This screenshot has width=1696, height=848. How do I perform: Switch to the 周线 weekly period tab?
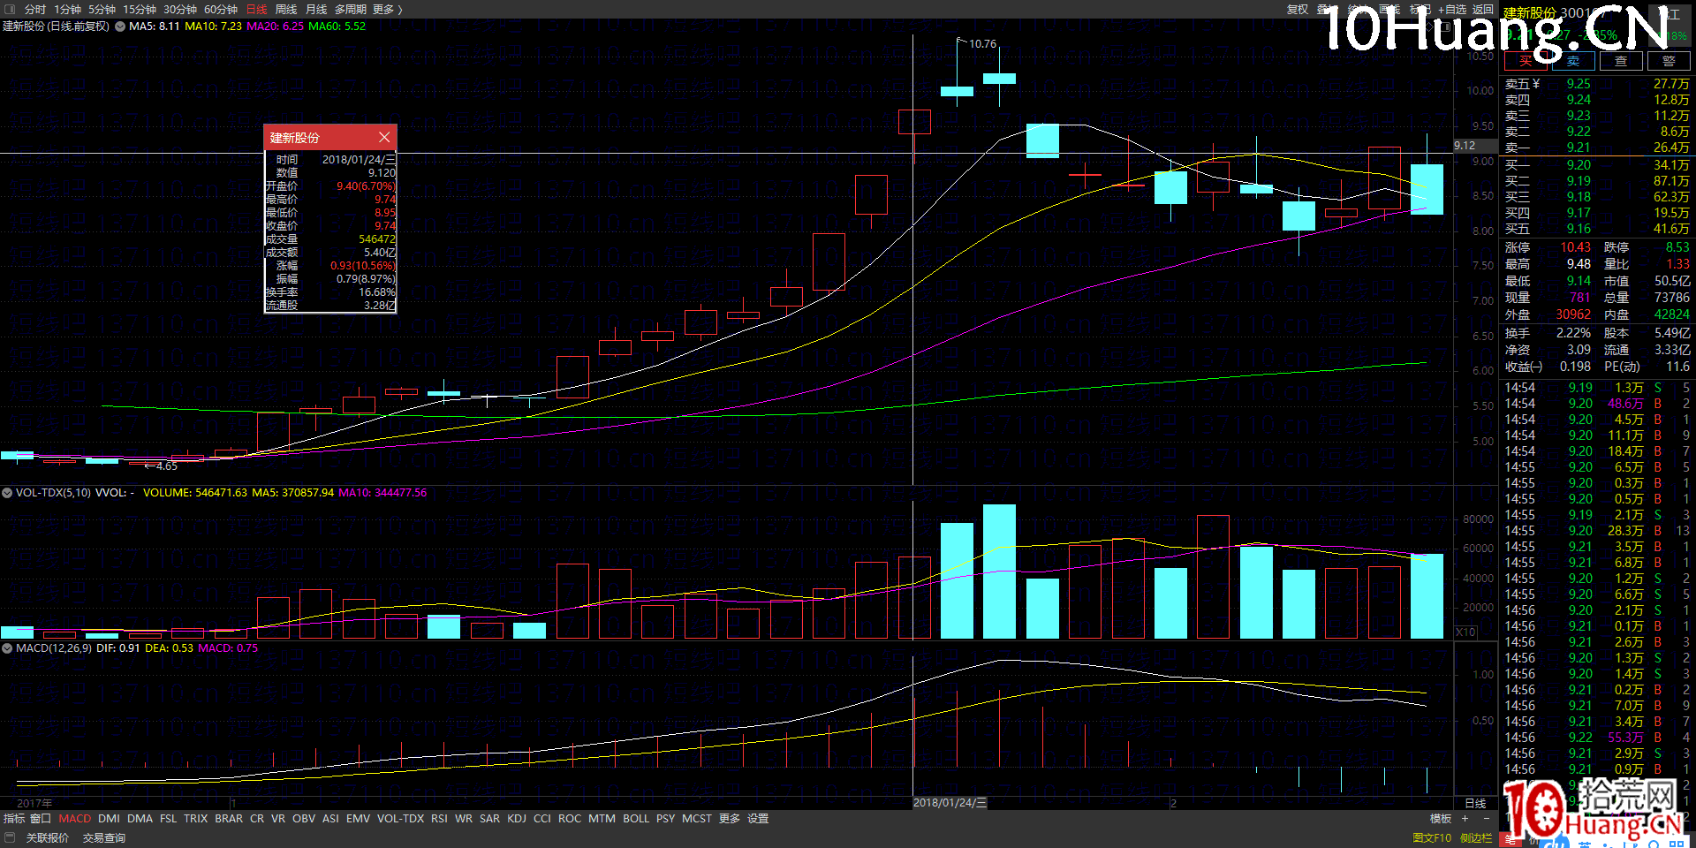pos(285,9)
